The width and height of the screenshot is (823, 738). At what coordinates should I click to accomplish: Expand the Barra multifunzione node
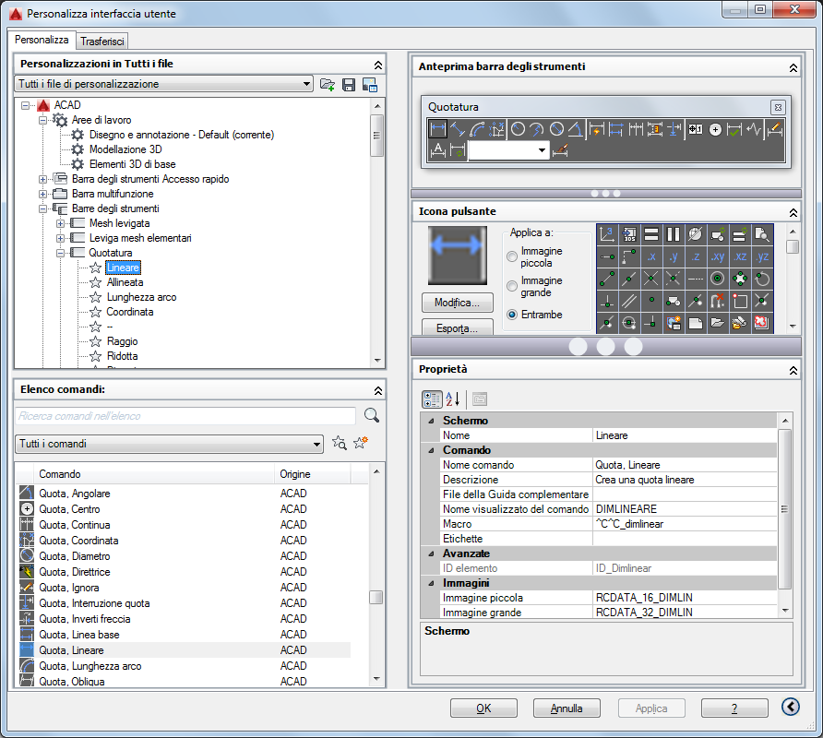(42, 195)
